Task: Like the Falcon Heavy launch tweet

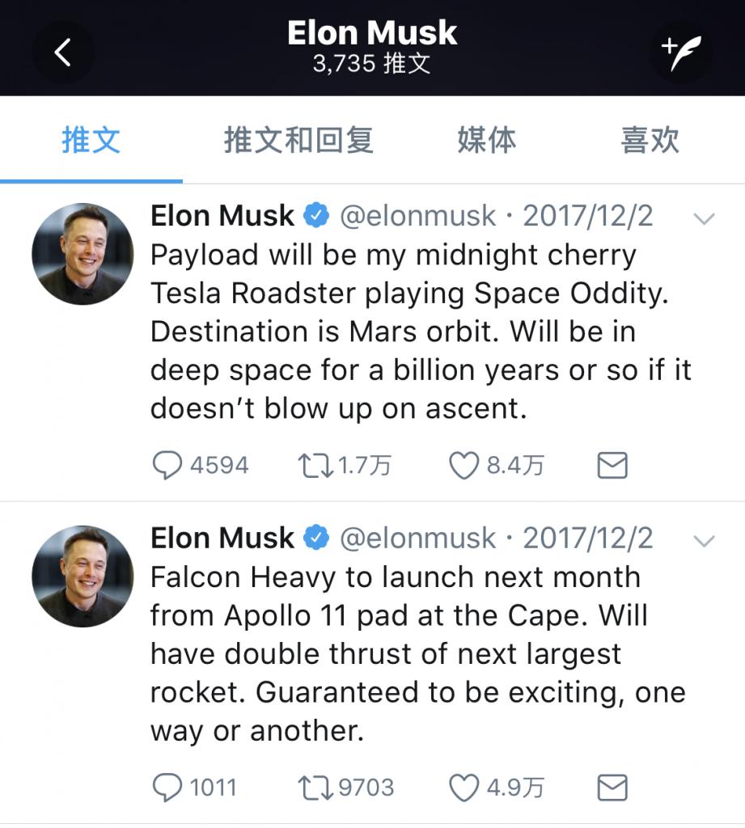Action: (464, 788)
